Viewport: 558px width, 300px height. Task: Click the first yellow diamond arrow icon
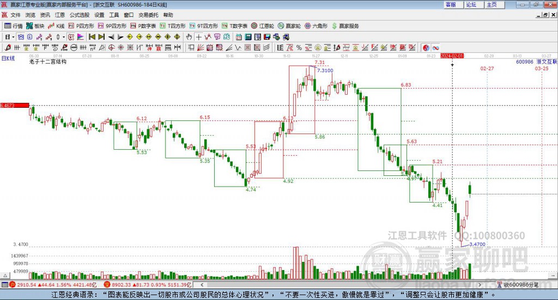pos(130,37)
